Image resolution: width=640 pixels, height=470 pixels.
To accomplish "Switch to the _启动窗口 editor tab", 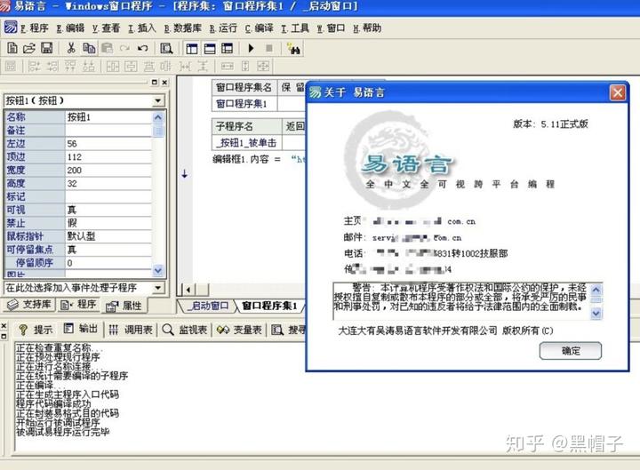I will (208, 306).
